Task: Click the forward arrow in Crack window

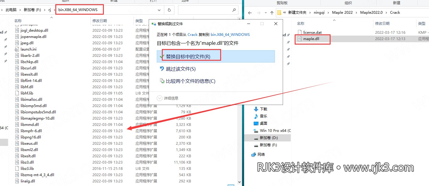Action: click(x=259, y=13)
